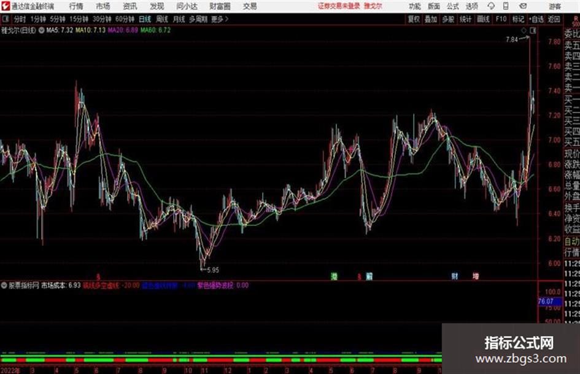Select the 日线 daily chart tab
Viewport: 580px width, 374px height.
(x=145, y=19)
